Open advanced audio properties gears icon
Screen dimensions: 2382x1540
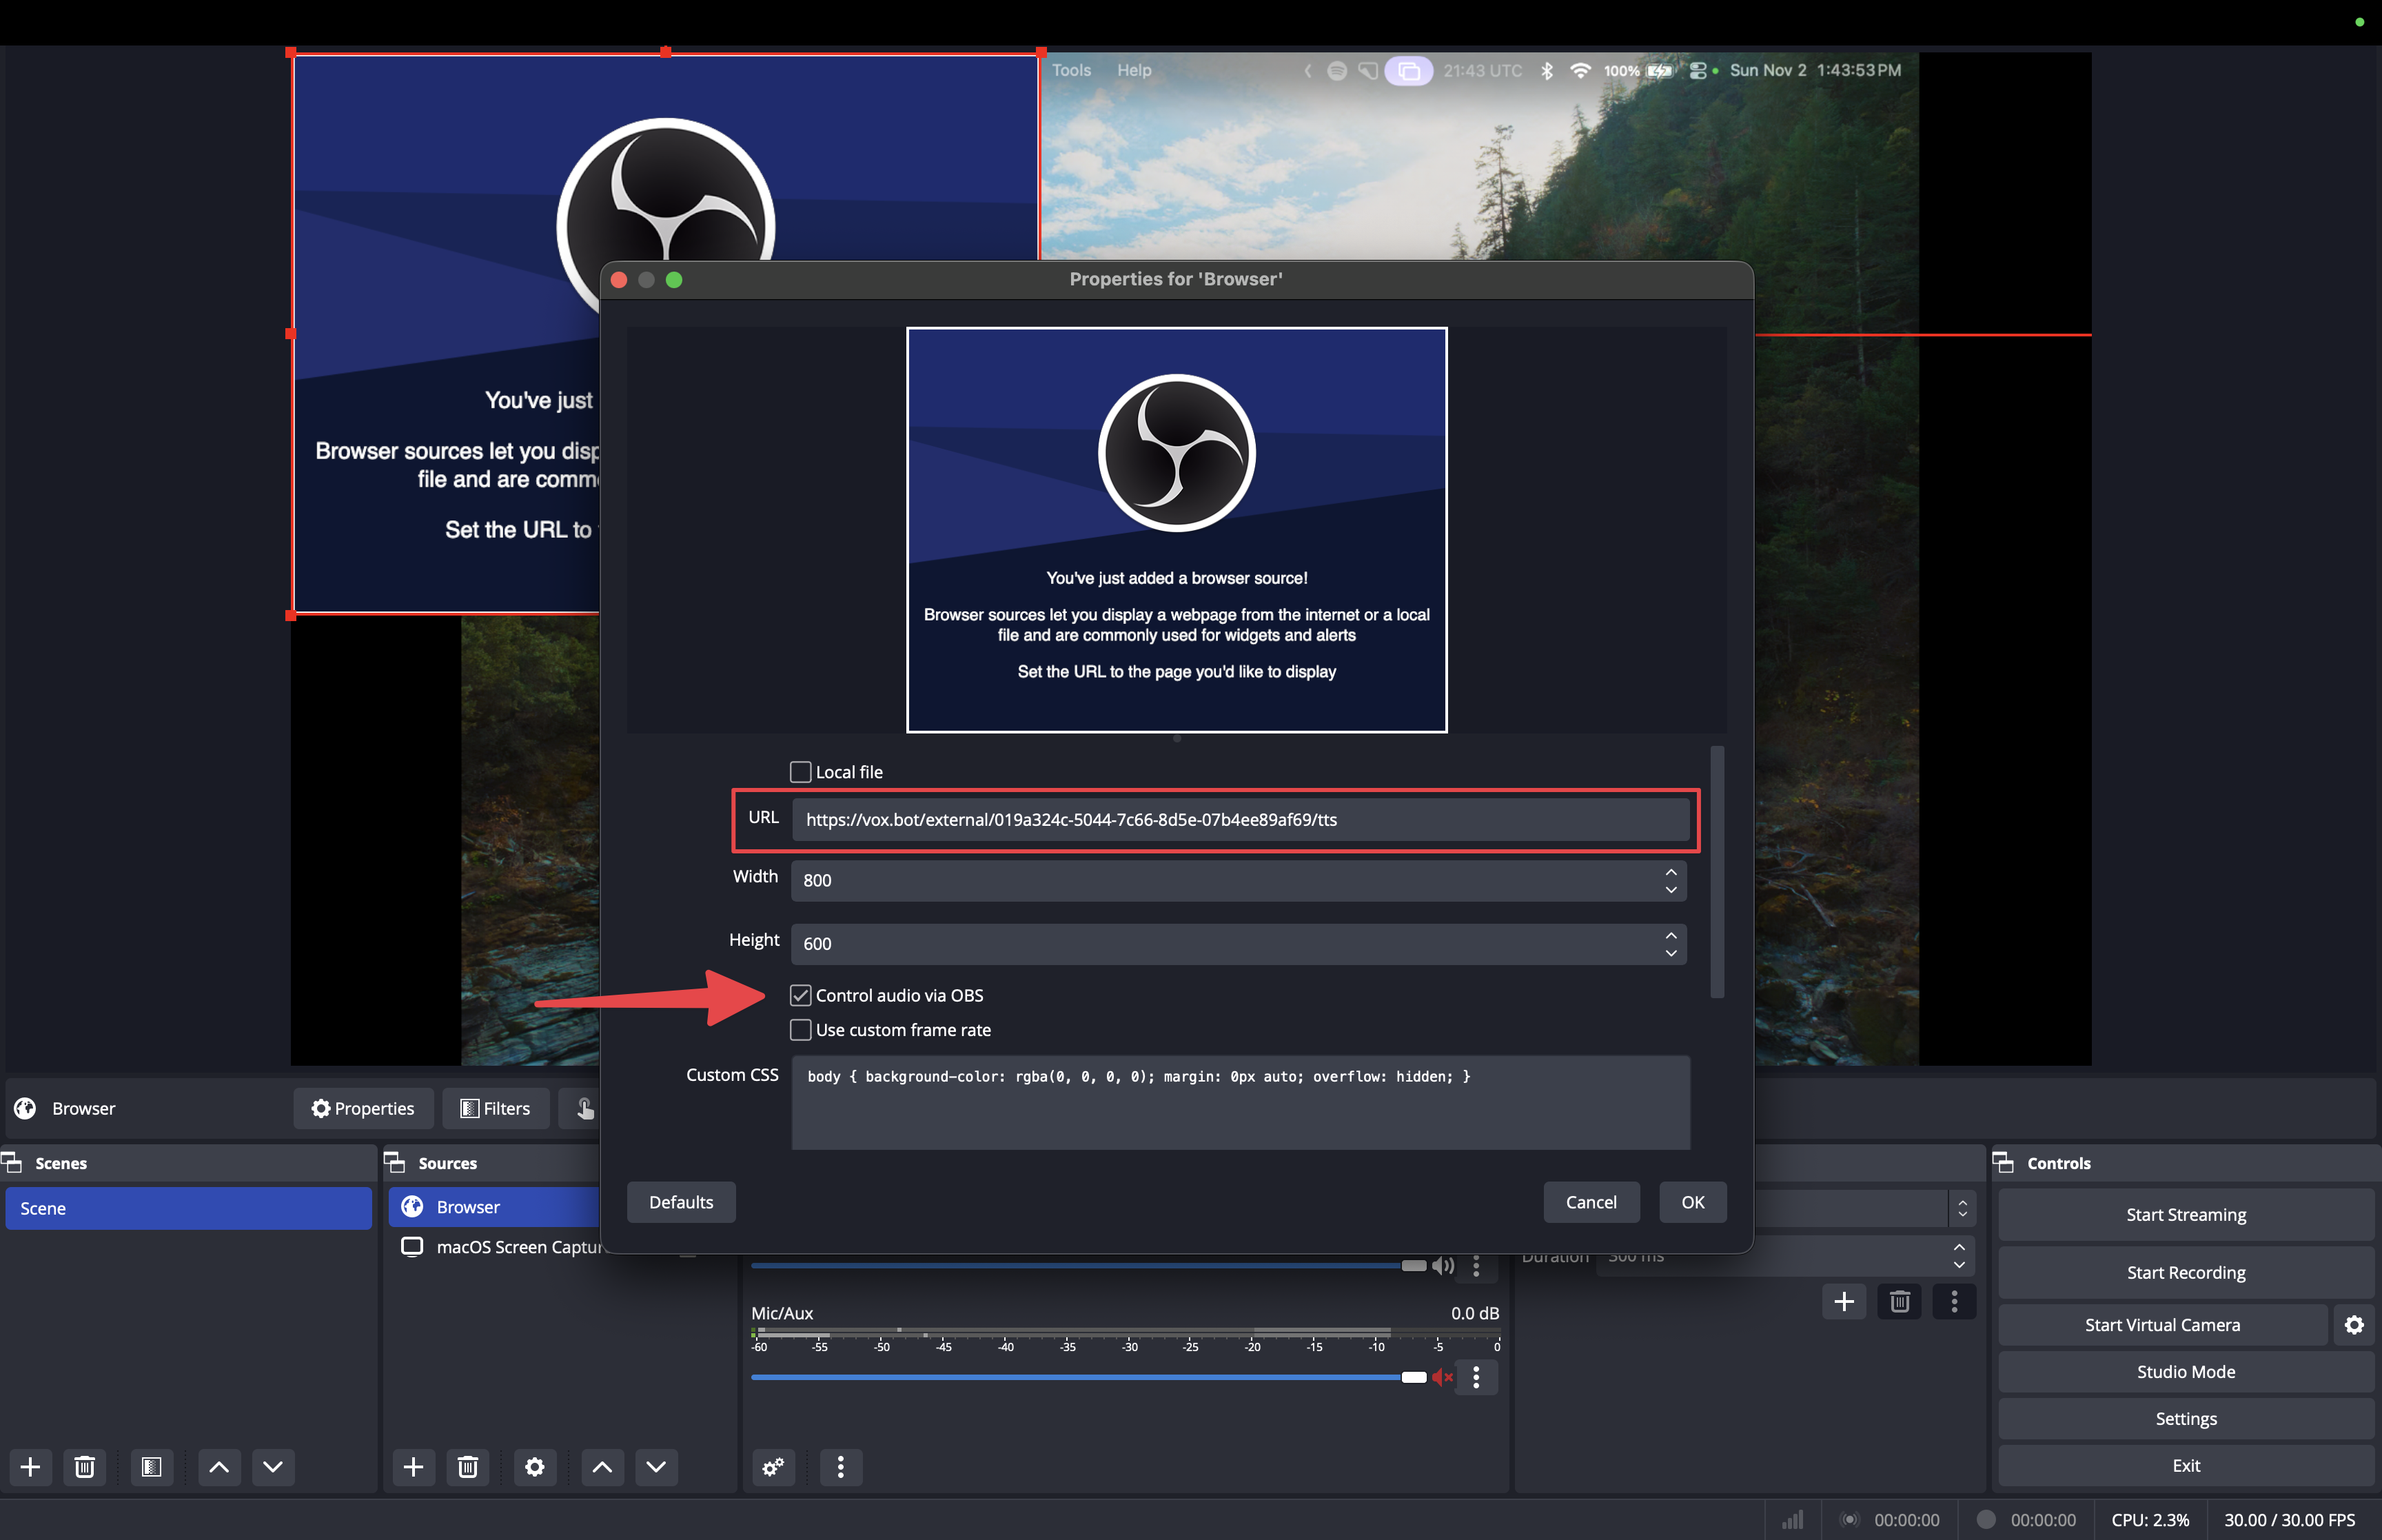tap(773, 1467)
